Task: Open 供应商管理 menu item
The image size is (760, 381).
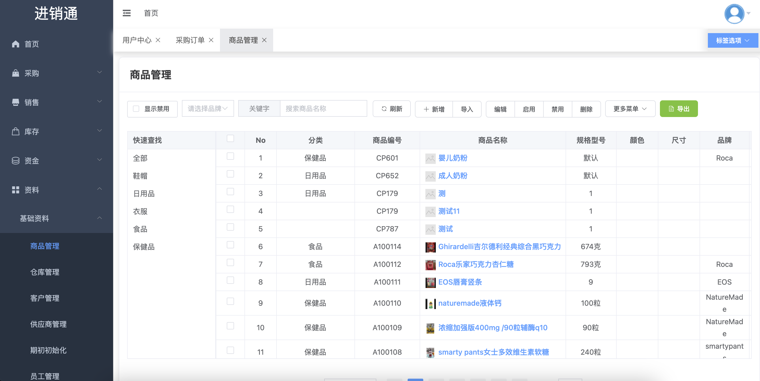Action: pos(48,324)
